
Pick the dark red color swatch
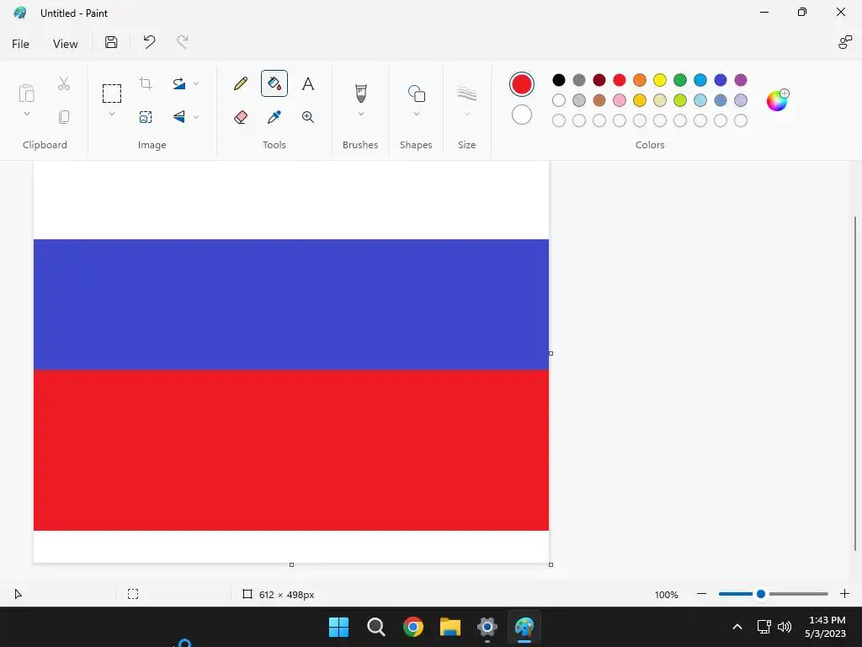[x=599, y=80]
